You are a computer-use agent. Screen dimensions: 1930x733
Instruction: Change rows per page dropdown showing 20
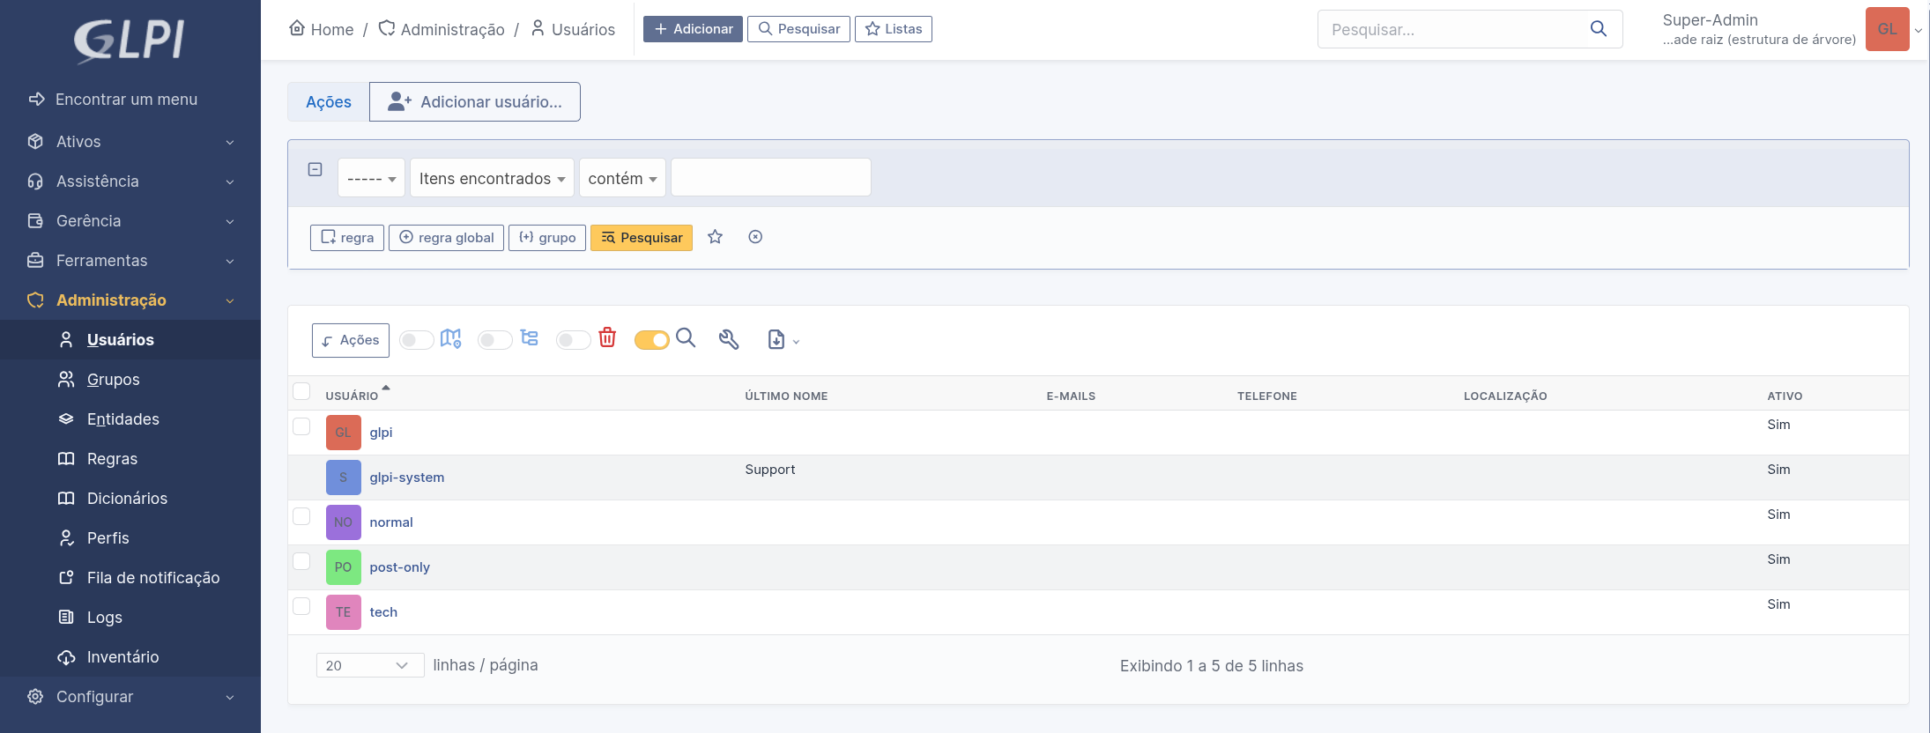tap(369, 665)
